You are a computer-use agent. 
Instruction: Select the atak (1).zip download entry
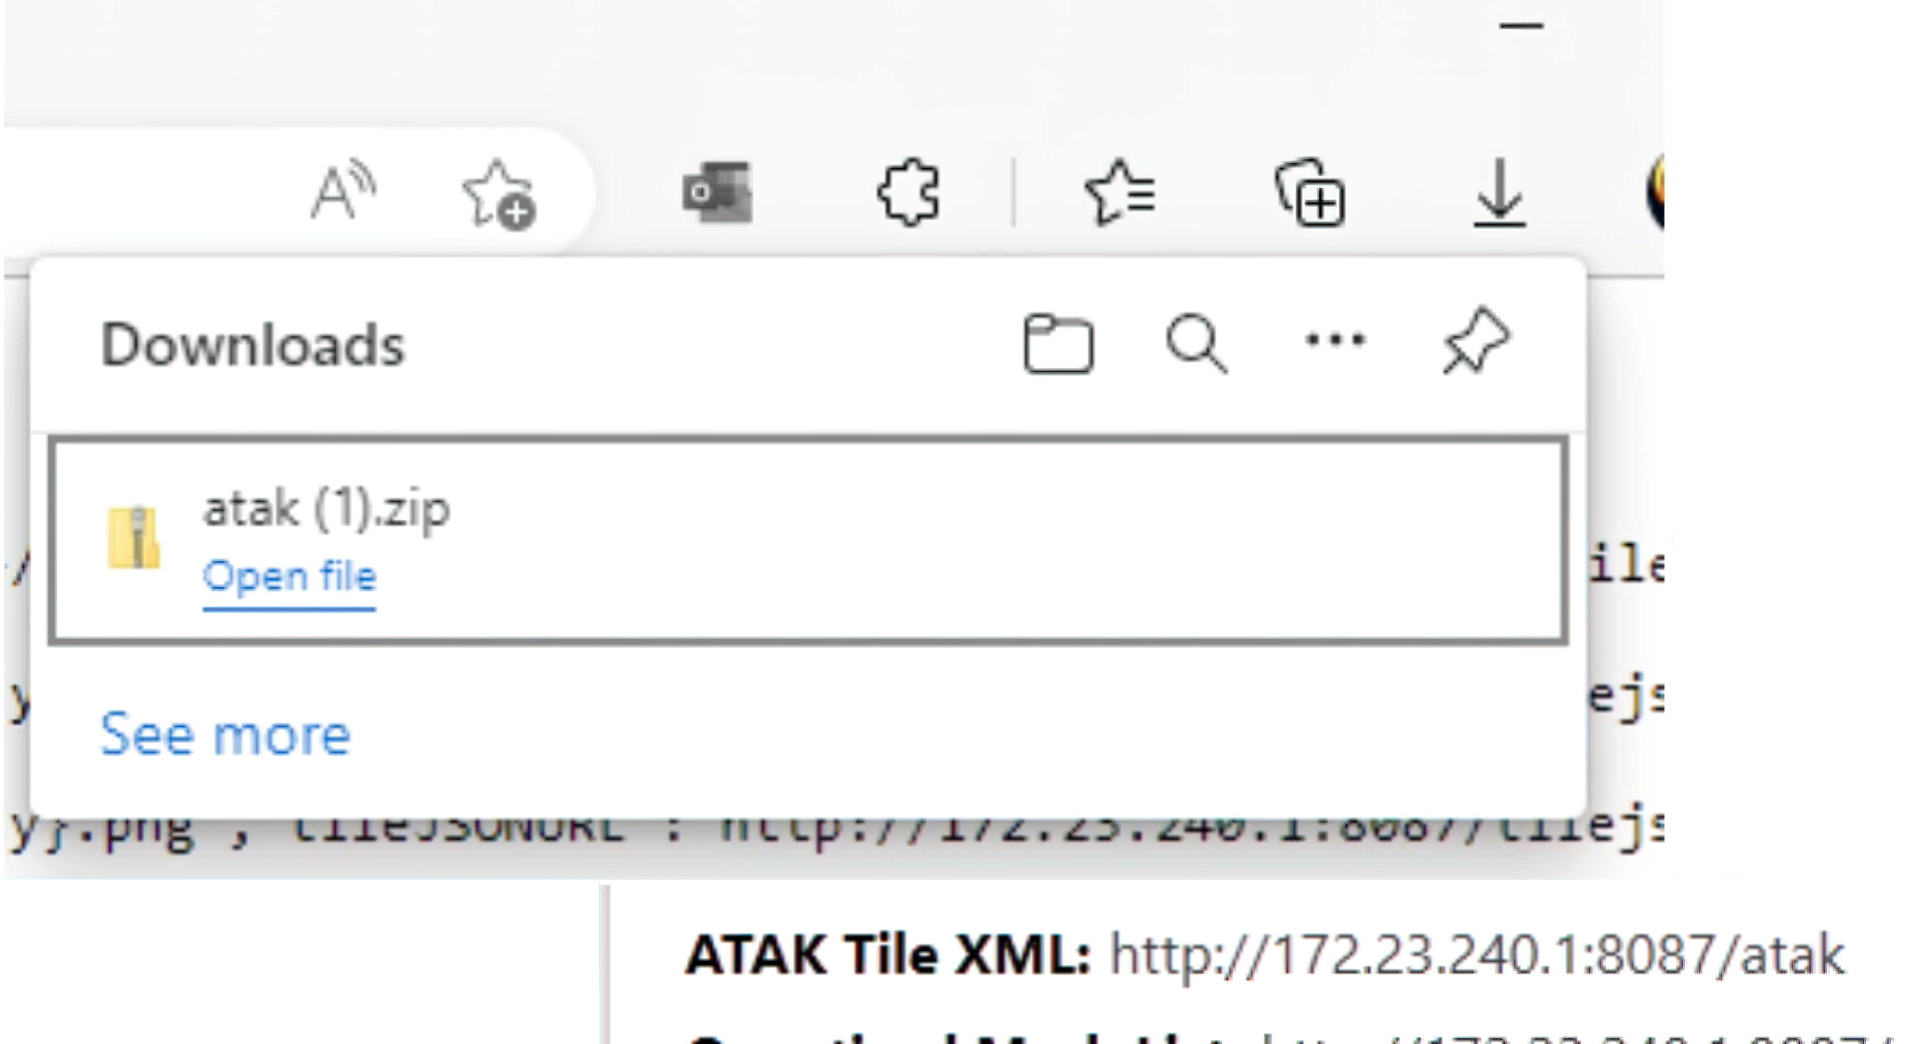[x=808, y=541]
